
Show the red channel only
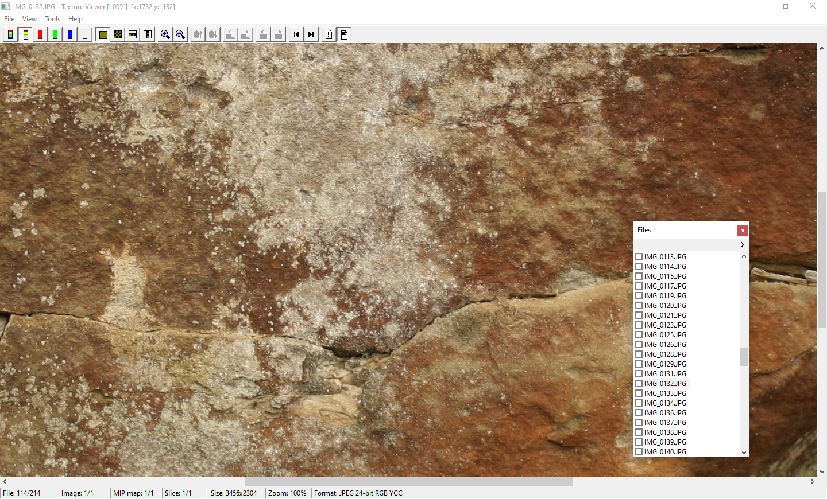tap(40, 34)
